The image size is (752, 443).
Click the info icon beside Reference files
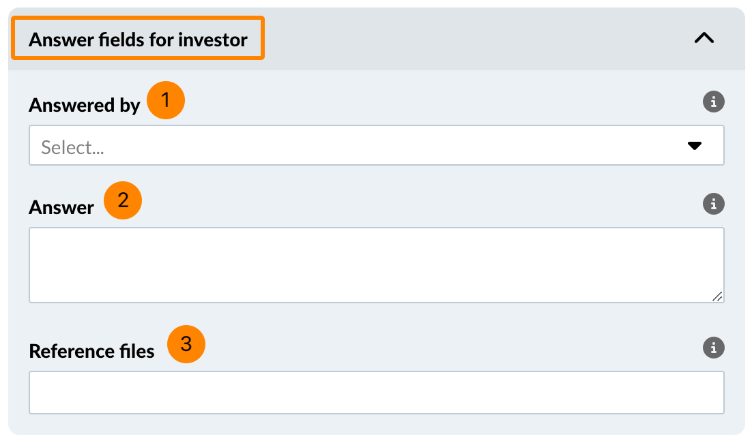713,348
